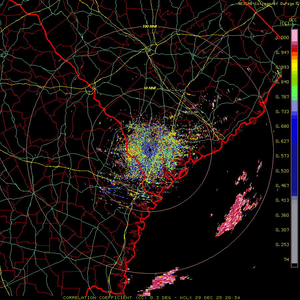This screenshot has width=300, height=300.
Task: Pick the light pink band of the color scale
Action: [294, 35]
